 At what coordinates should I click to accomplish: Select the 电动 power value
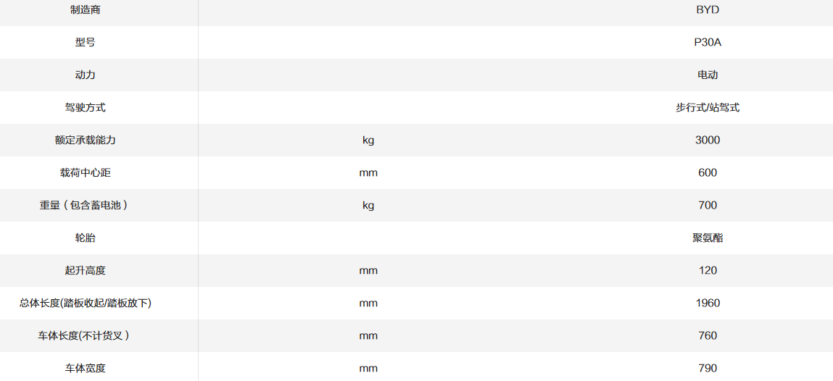click(707, 75)
